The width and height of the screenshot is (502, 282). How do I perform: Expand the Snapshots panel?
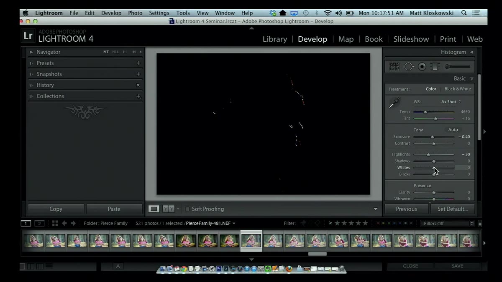click(x=31, y=74)
